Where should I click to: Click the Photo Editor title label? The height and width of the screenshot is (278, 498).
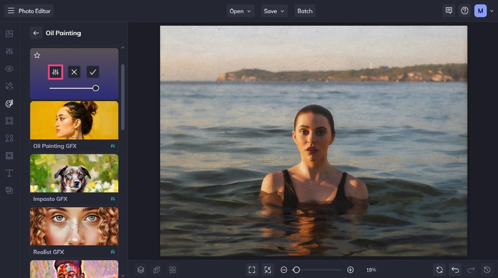click(34, 11)
